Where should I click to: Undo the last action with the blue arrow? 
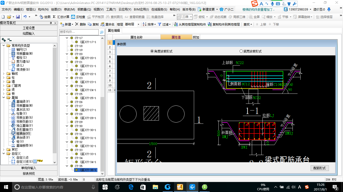25,17
